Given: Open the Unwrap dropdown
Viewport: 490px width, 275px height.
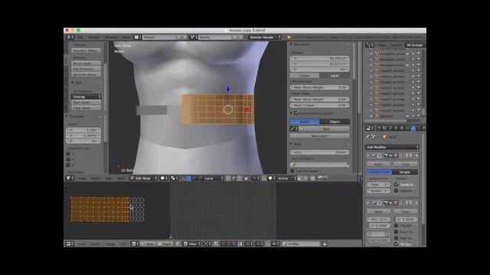Looking at the screenshot, I should click(x=86, y=97).
